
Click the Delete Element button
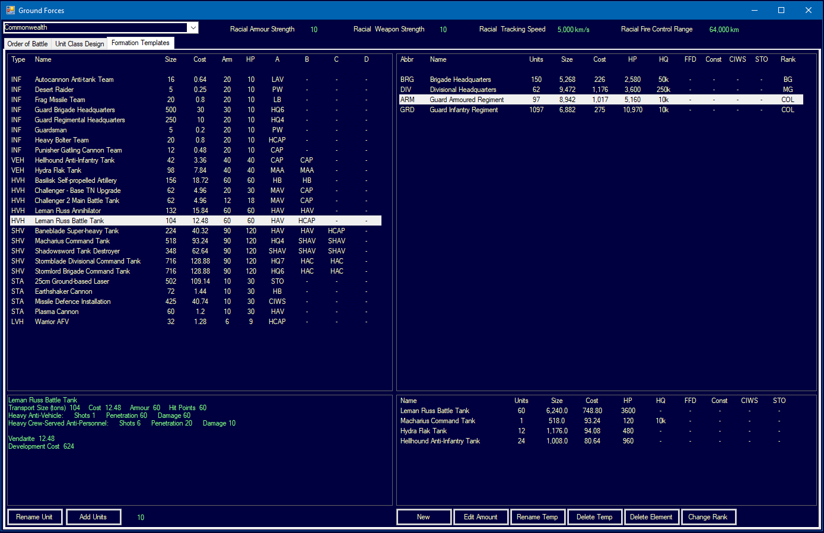tap(651, 517)
